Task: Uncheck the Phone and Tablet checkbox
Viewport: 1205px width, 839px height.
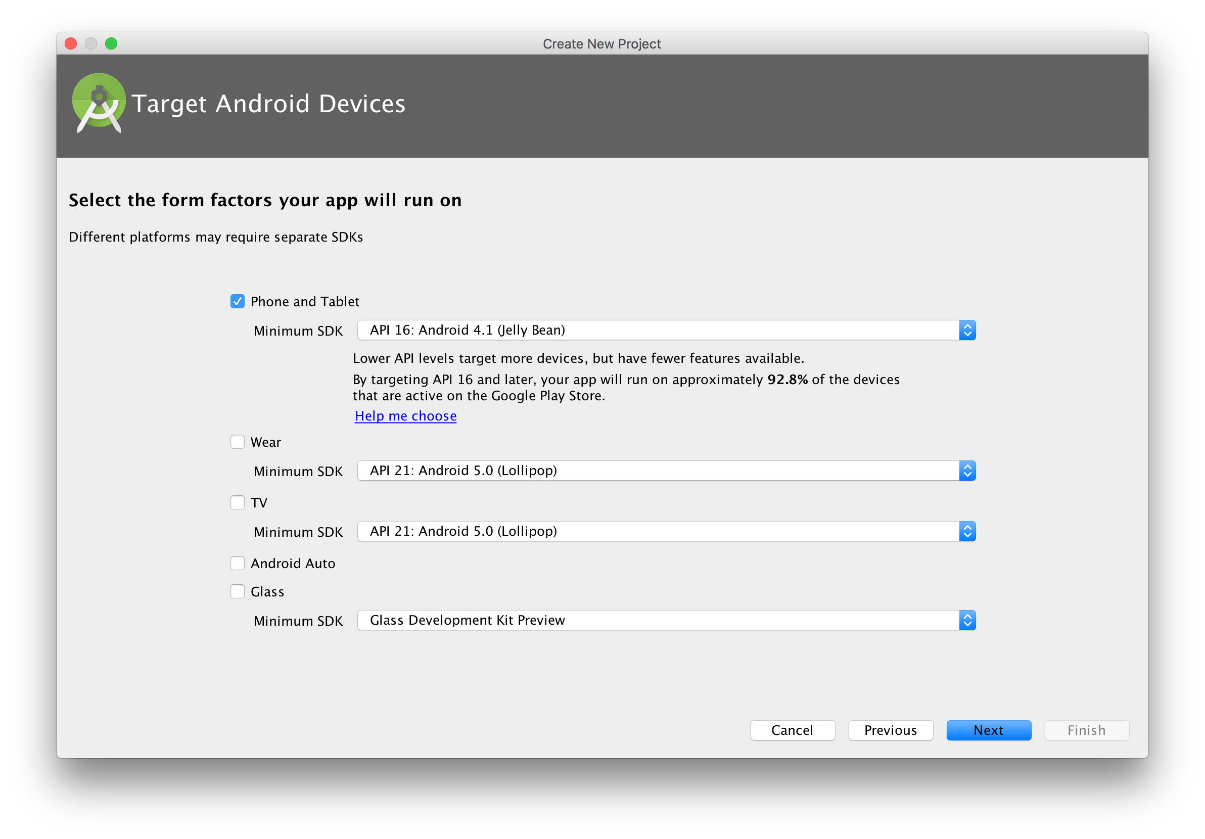Action: click(237, 301)
